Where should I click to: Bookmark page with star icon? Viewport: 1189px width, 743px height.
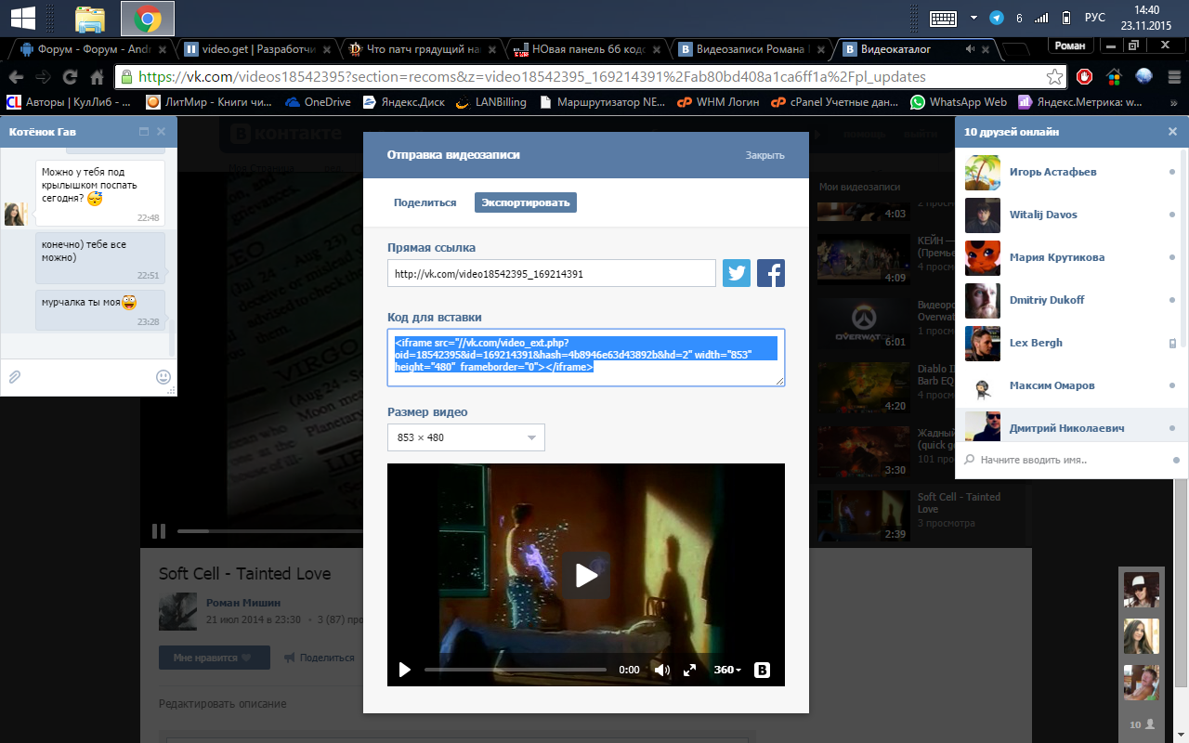pyautogui.click(x=1055, y=77)
